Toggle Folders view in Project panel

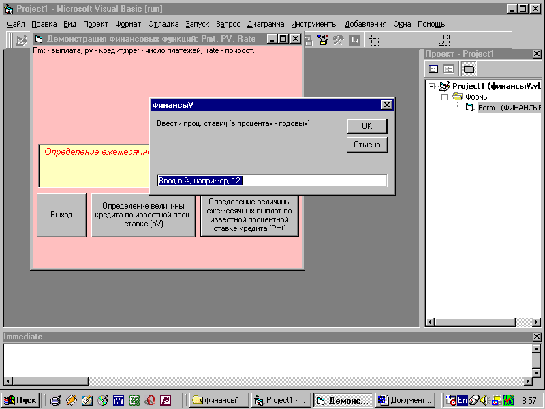(469, 69)
